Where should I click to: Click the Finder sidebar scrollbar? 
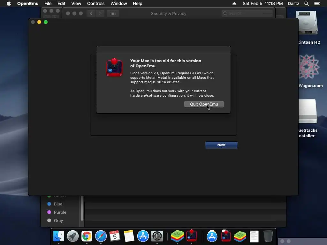pyautogui.click(x=82, y=208)
